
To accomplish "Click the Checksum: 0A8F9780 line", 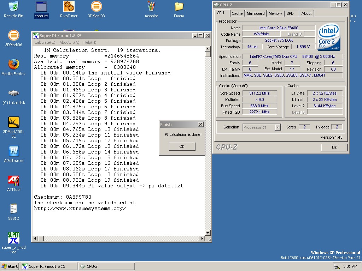I will click(x=63, y=197).
